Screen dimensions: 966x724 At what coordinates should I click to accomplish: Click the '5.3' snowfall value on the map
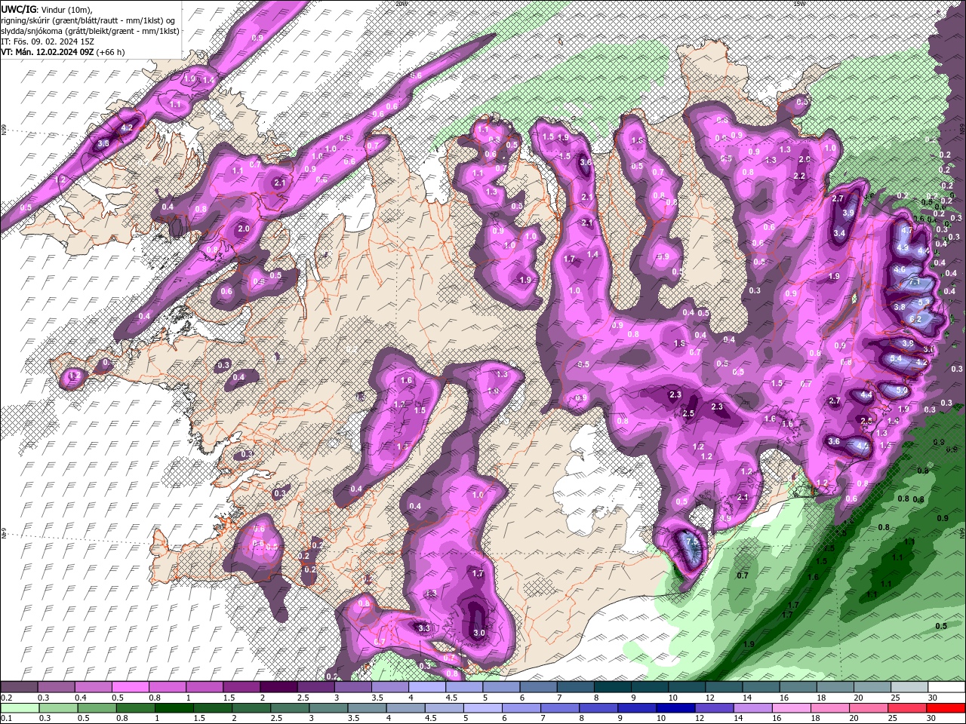(924, 302)
